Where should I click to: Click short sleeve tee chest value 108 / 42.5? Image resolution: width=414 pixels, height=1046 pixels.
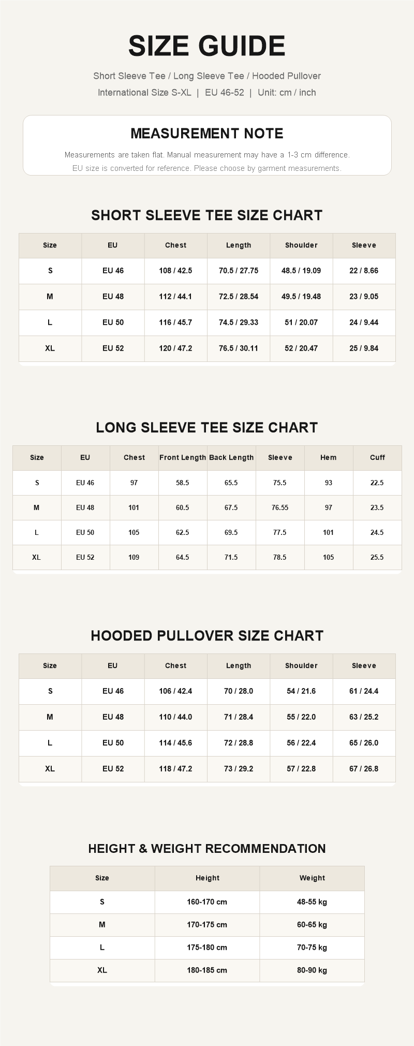(x=175, y=271)
